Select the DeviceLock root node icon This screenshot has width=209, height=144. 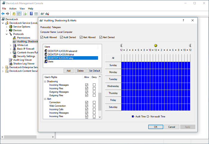click(3, 19)
